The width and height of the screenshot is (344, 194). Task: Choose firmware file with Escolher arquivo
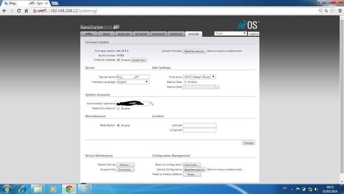pyautogui.click(x=194, y=51)
